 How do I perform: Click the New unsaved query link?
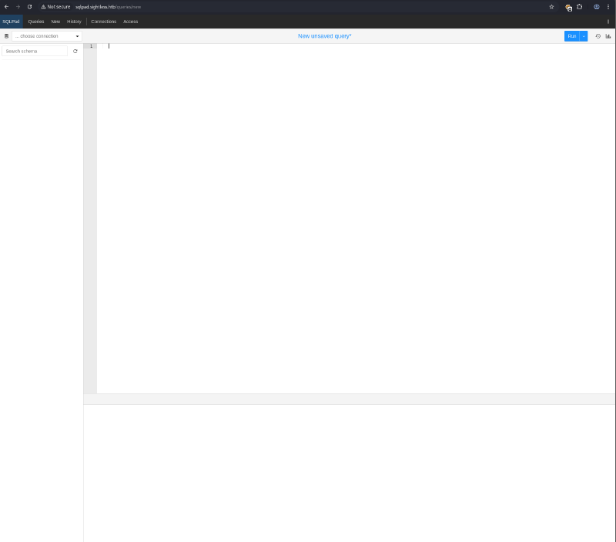(324, 35)
